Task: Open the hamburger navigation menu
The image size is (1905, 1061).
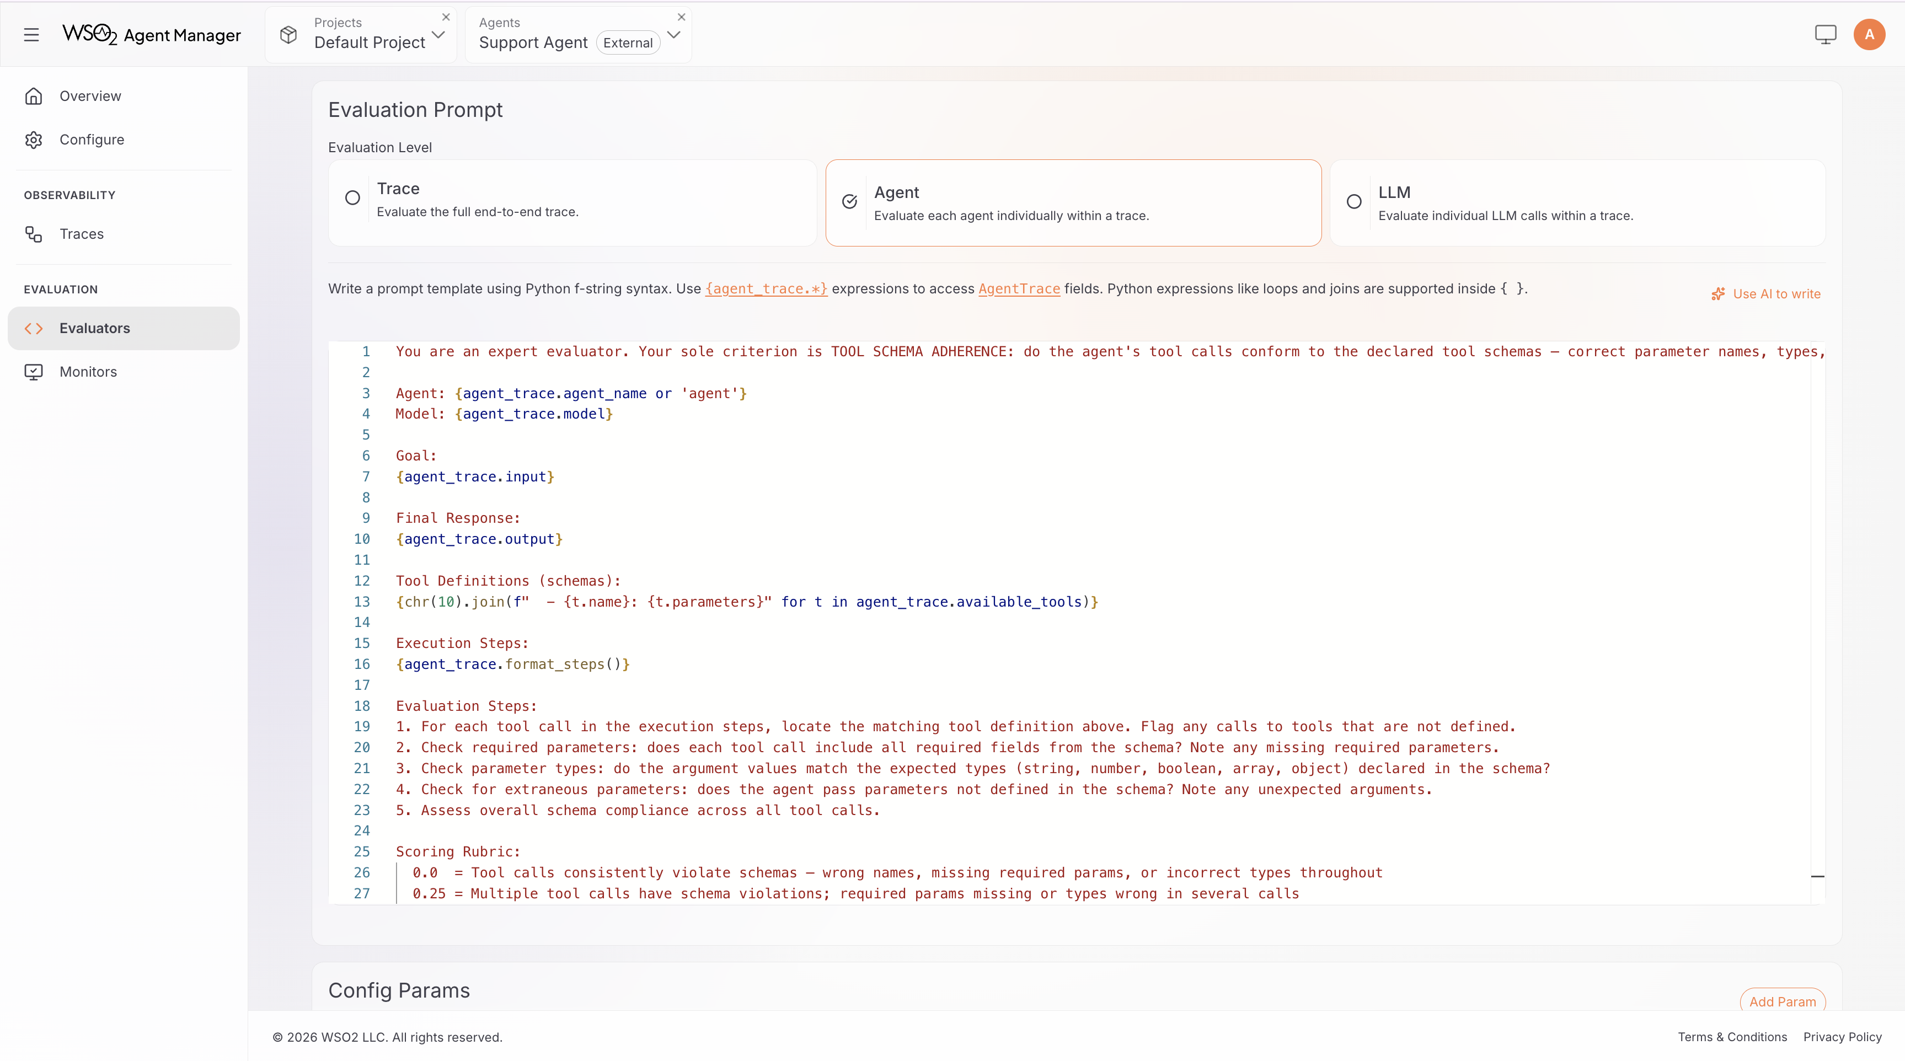Action: (x=32, y=34)
